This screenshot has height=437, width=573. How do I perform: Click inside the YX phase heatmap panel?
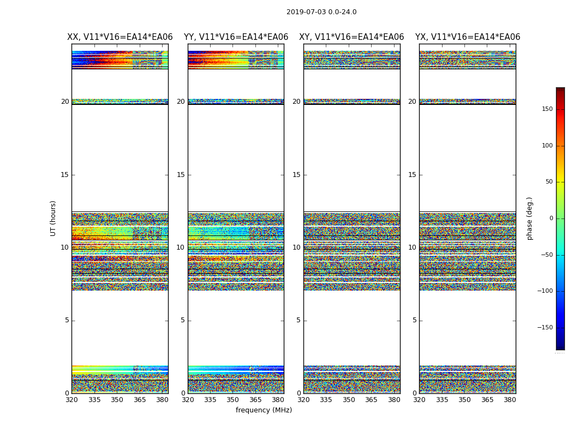pos(468,218)
